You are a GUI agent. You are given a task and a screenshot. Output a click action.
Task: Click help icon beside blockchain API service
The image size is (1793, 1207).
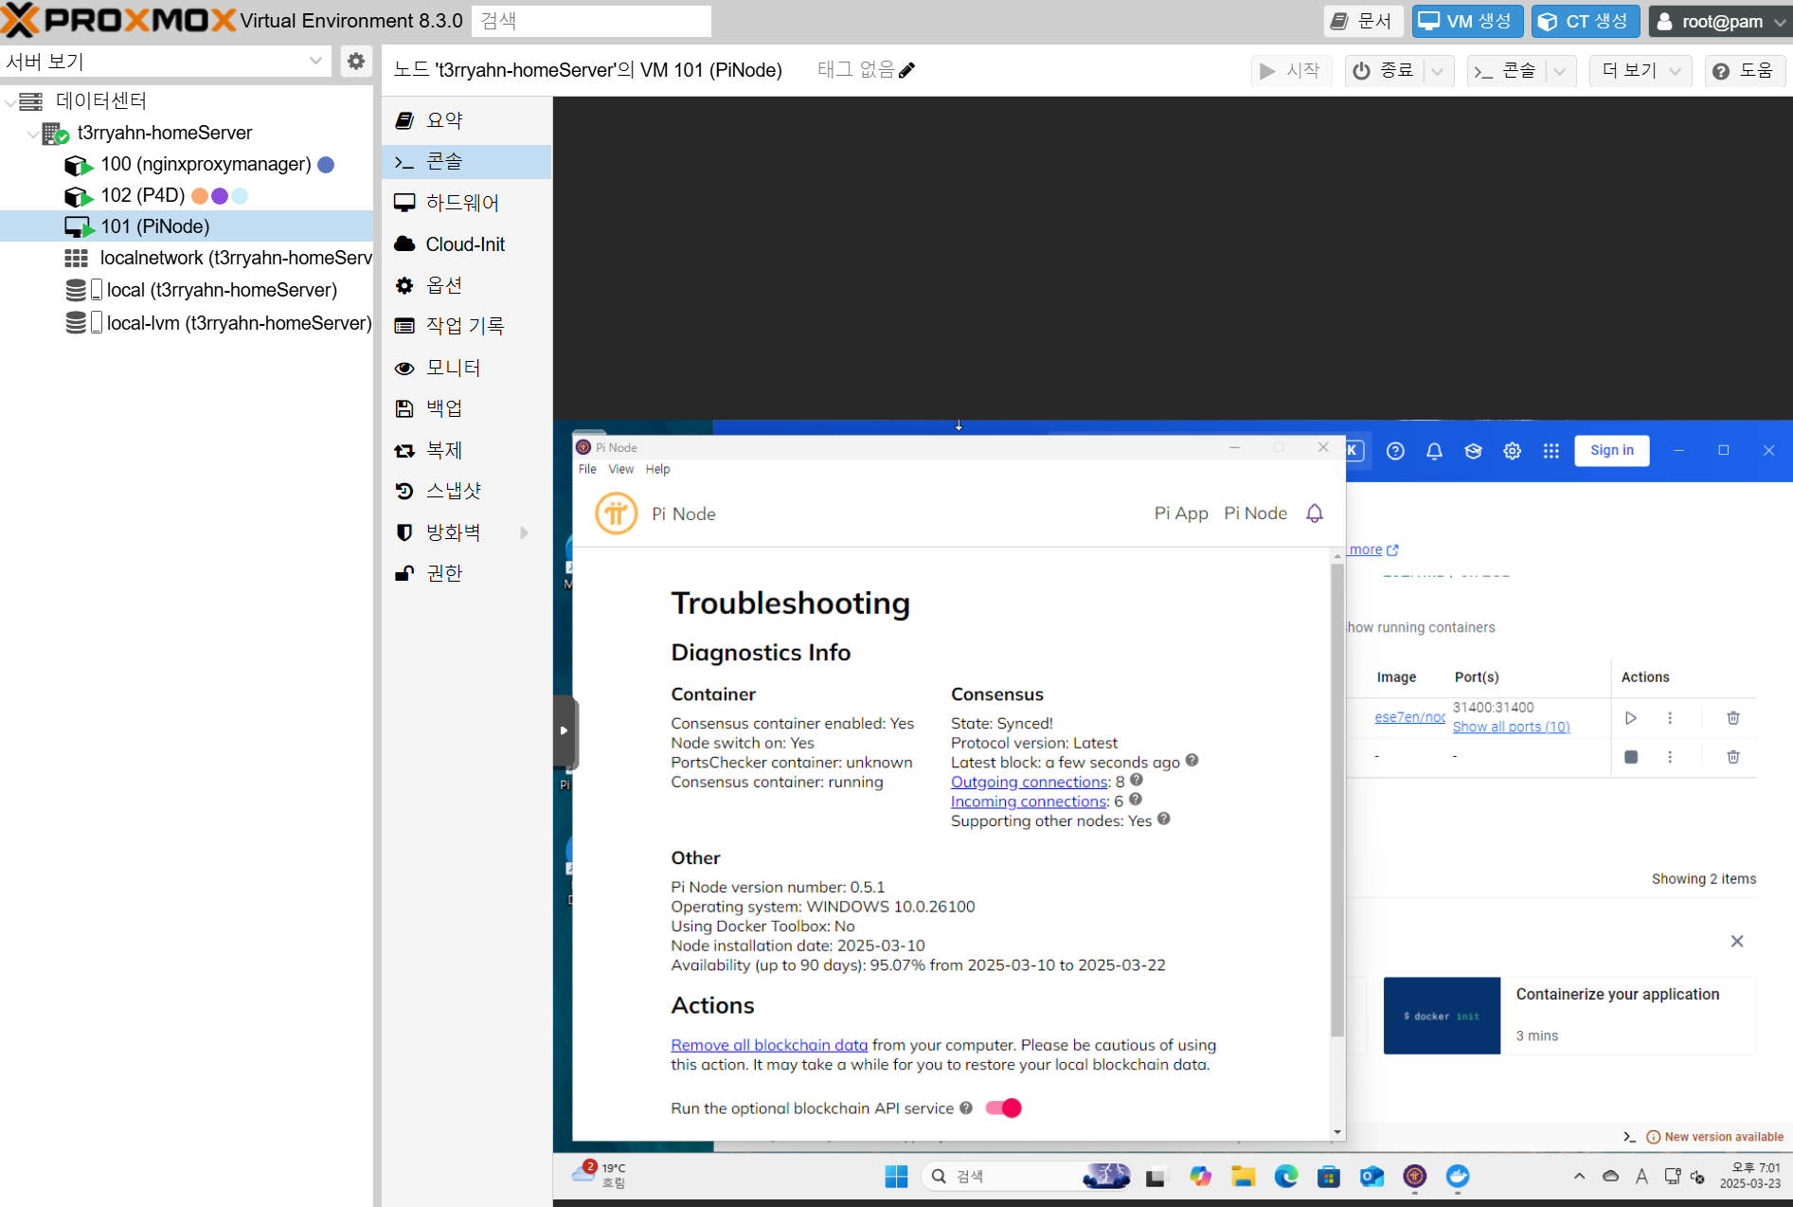pyautogui.click(x=966, y=1108)
